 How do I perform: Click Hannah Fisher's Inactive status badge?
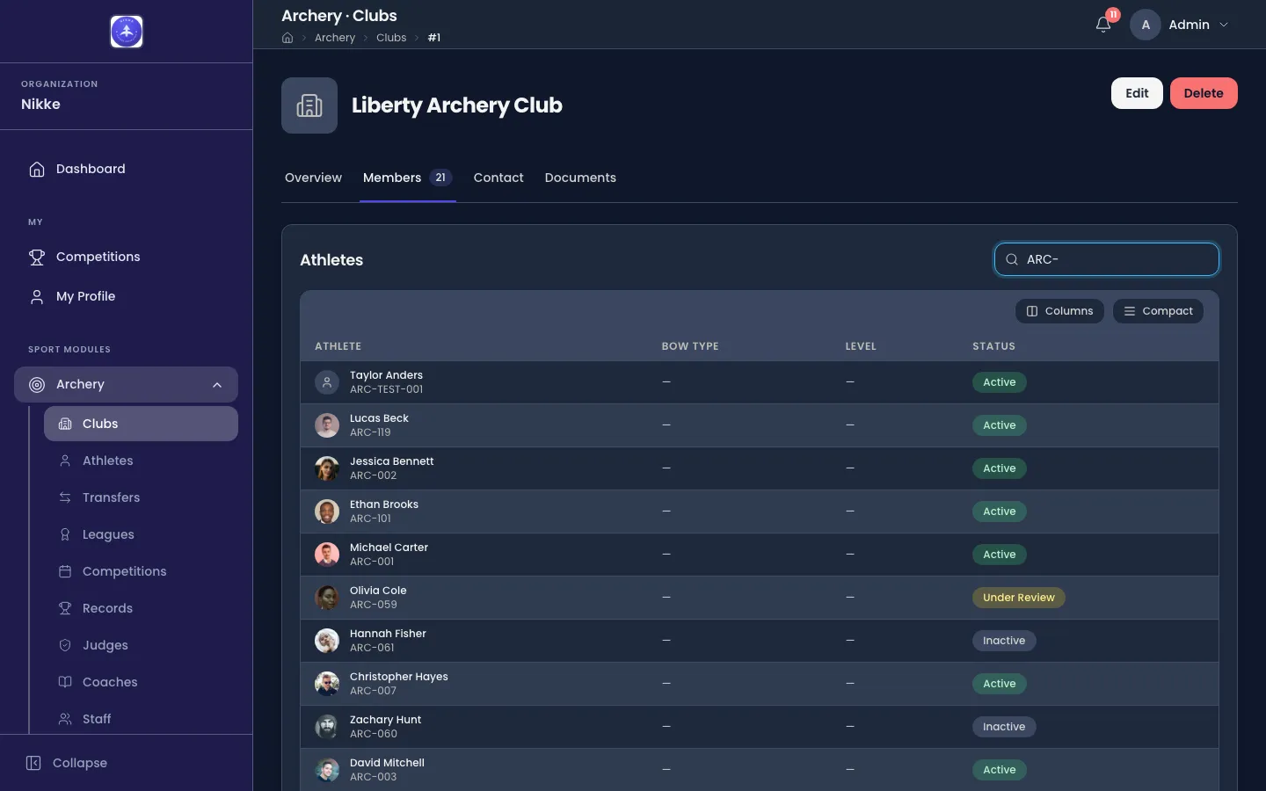pyautogui.click(x=1004, y=641)
